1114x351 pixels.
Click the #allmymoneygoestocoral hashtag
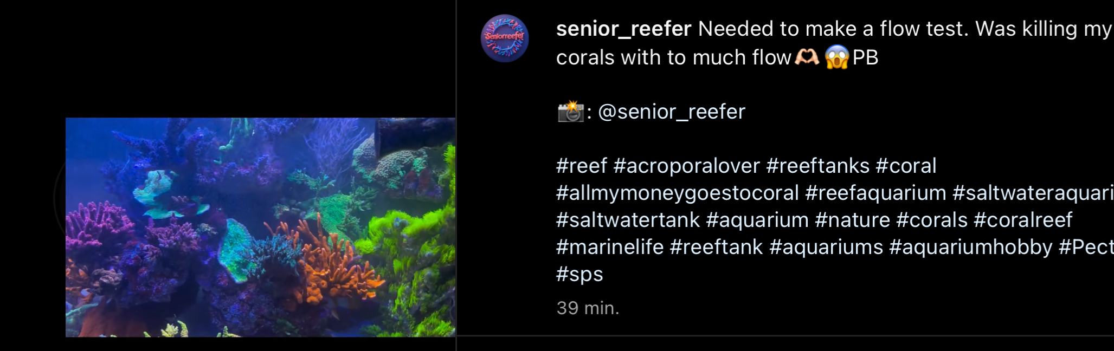(x=678, y=193)
